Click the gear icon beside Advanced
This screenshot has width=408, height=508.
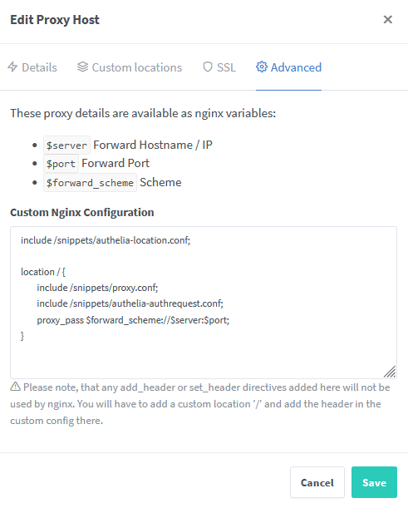tap(262, 67)
